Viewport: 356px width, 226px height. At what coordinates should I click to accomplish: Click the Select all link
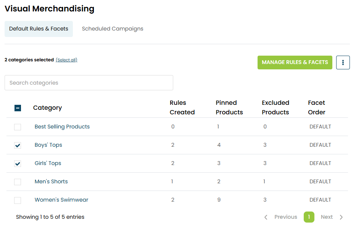click(66, 60)
